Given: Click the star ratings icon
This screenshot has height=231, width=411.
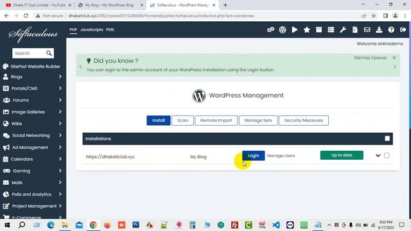Looking at the screenshot, I should (307, 30).
